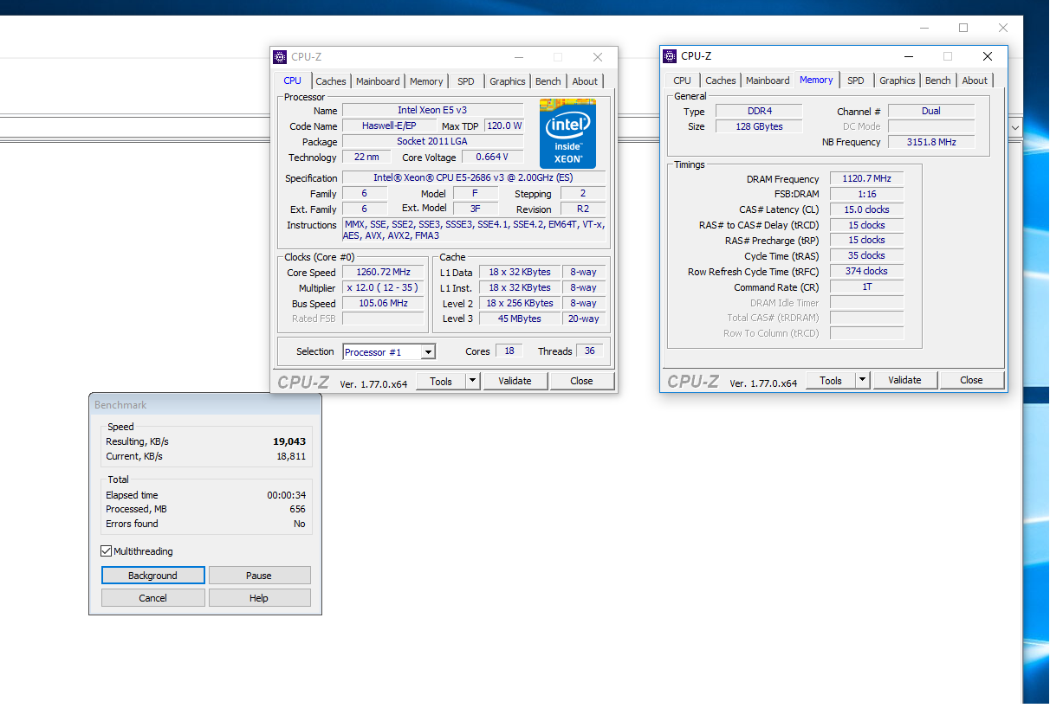This screenshot has width=1050, height=708.
Task: Send benchmark to Background
Action: 153,576
